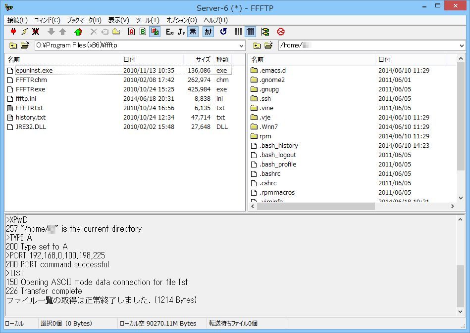Viewport: 470px width, 333px height.
Task: Select remote folder rpm
Action: 265,136
